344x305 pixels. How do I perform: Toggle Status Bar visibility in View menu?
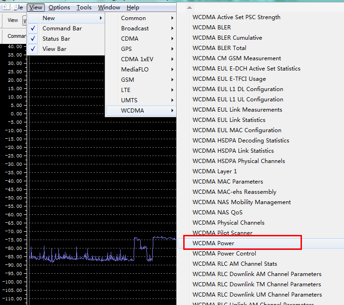56,39
